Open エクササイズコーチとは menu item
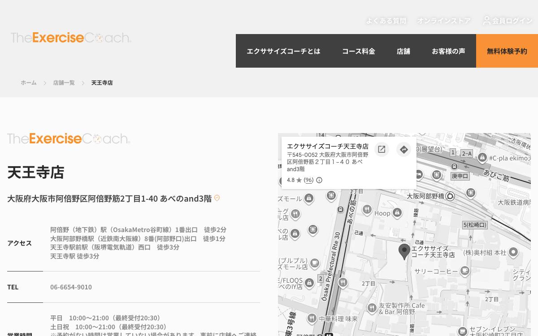Screen dimensions: 538x336 (283, 51)
